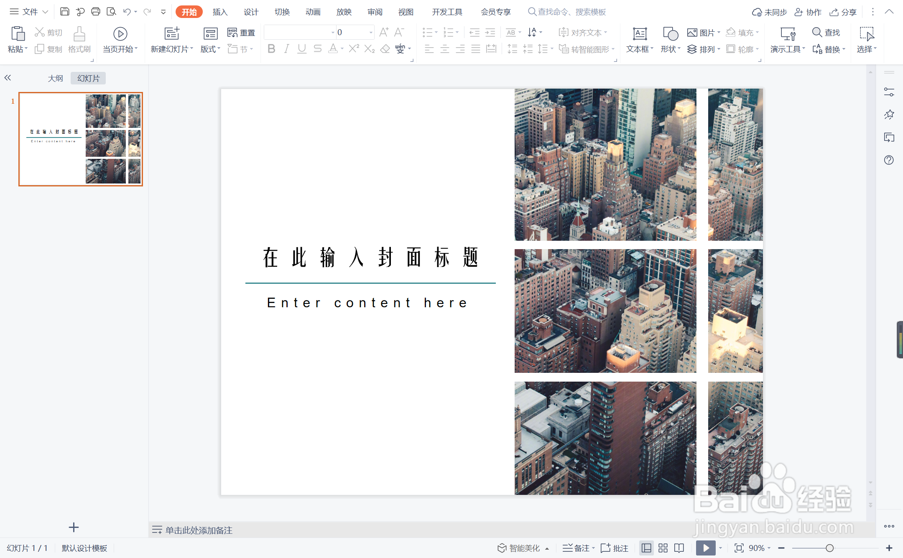Start slideshow with the play button
The height and width of the screenshot is (558, 903).
pos(706,548)
